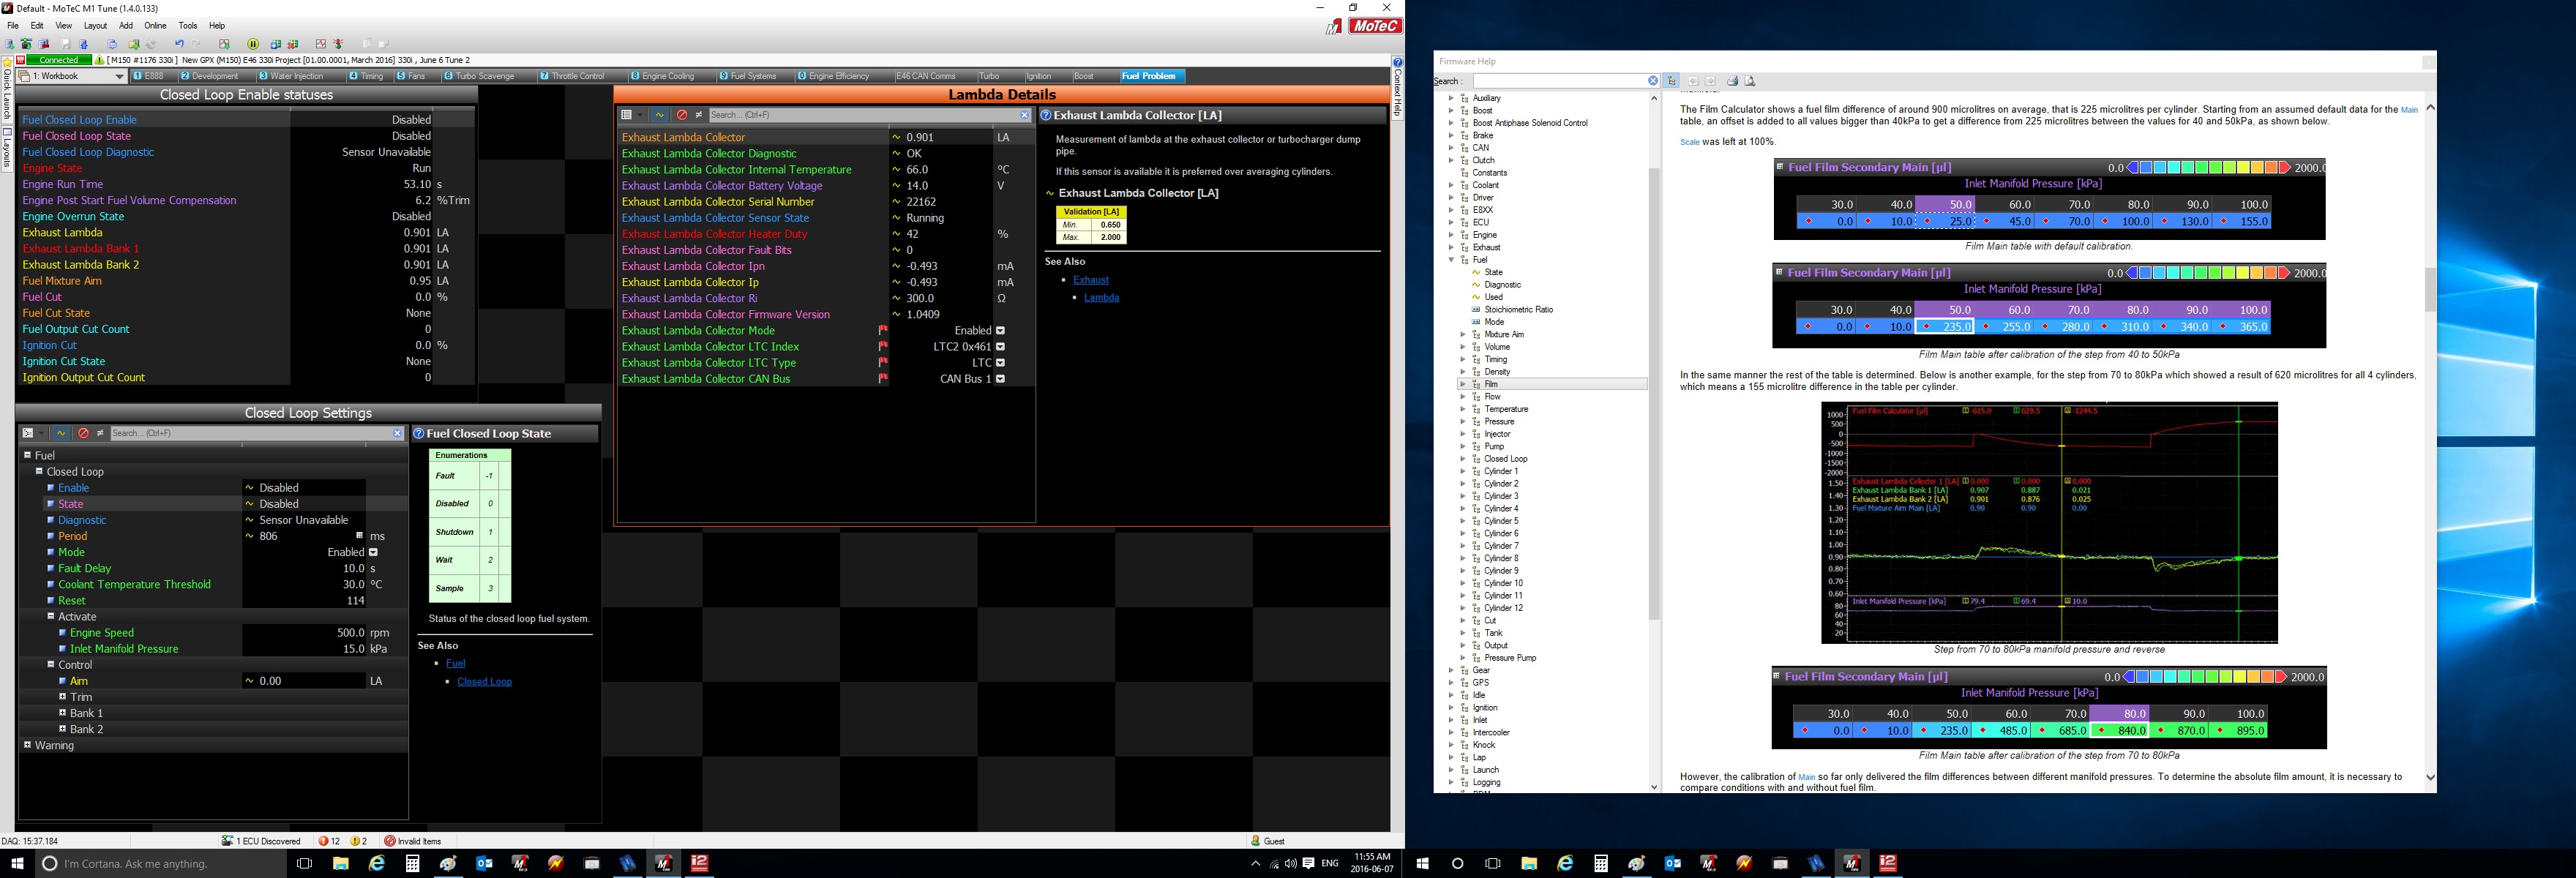This screenshot has width=2576, height=878.
Task: Expand the Closed Loop topic in Firmware Help
Action: [x=1463, y=459]
